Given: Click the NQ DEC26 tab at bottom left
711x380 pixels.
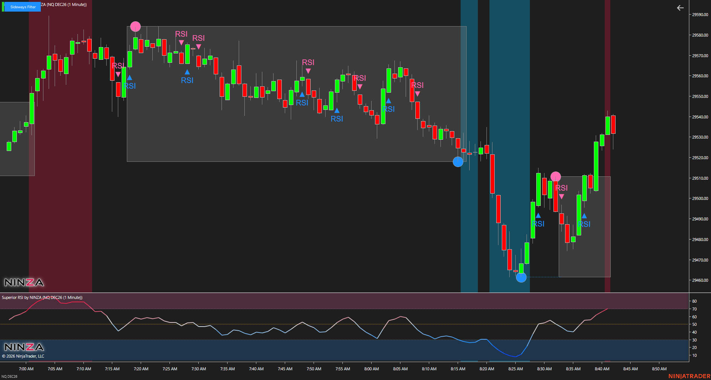Looking at the screenshot, I should point(9,376).
